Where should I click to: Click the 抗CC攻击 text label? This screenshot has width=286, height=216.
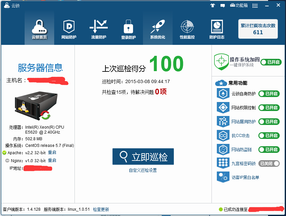coord(240,136)
